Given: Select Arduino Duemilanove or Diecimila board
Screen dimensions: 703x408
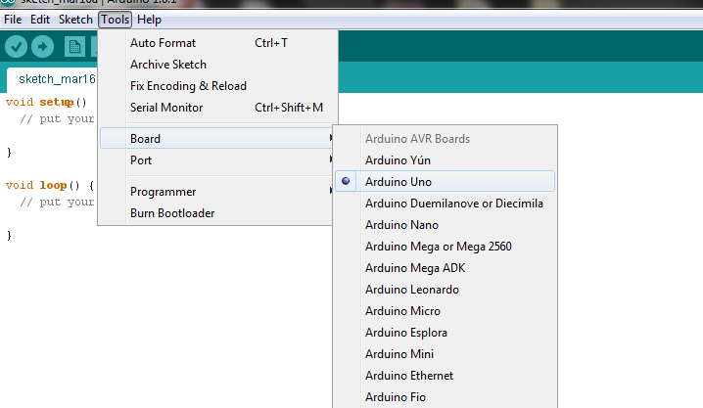Looking at the screenshot, I should pos(445,204).
